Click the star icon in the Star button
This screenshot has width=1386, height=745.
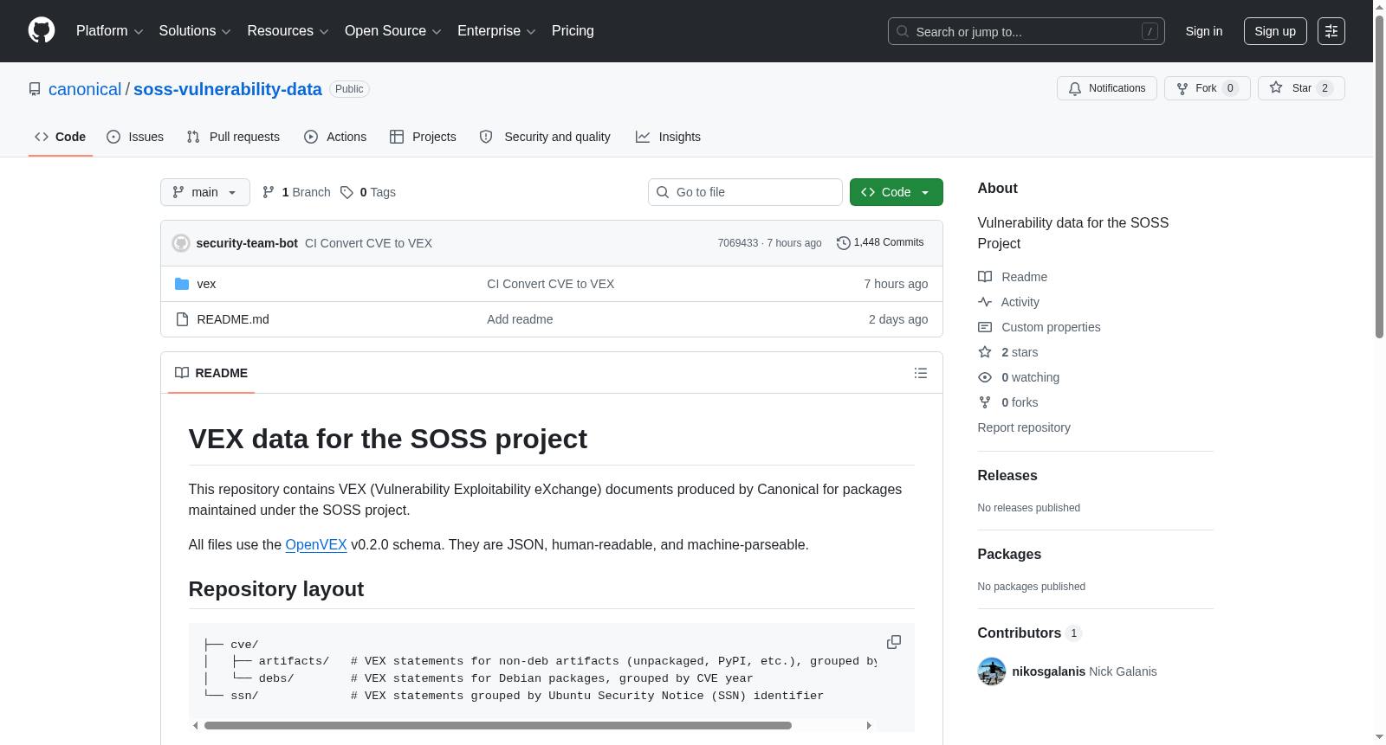1276,87
